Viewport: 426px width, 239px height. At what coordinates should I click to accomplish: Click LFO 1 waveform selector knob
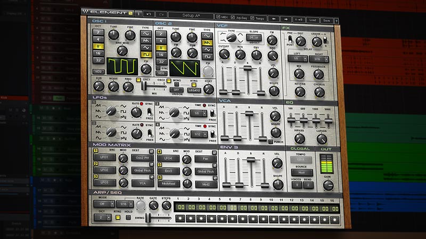click(111, 111)
